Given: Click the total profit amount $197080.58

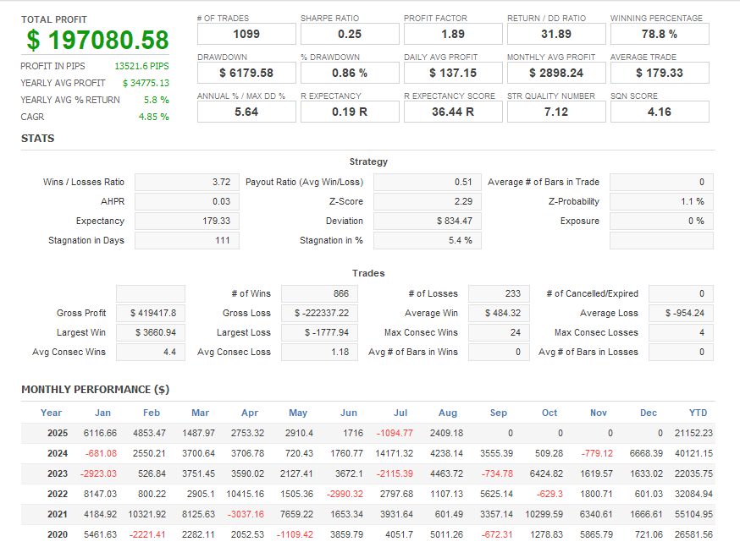Looking at the screenshot, I should pyautogui.click(x=97, y=40).
